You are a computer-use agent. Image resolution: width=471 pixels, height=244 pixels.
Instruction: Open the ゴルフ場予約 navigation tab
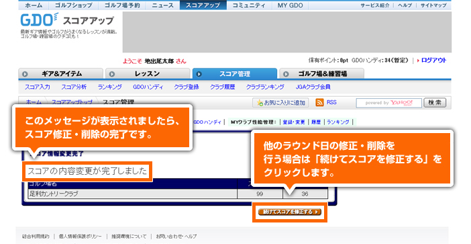[x=122, y=5]
